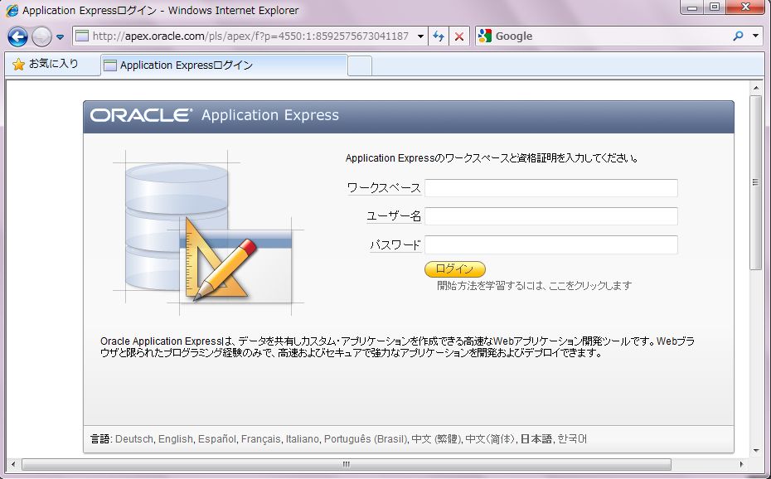The image size is (771, 479).
Task: Switch language to English
Action: [176, 438]
